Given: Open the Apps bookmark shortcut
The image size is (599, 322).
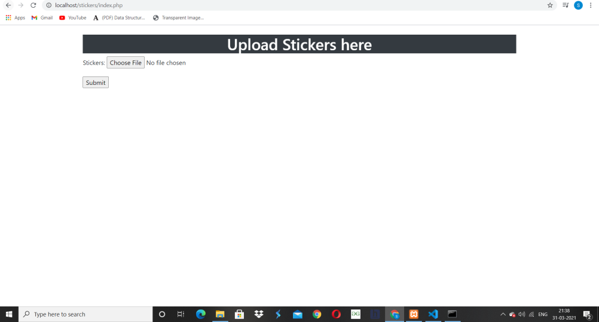Looking at the screenshot, I should pyautogui.click(x=16, y=17).
